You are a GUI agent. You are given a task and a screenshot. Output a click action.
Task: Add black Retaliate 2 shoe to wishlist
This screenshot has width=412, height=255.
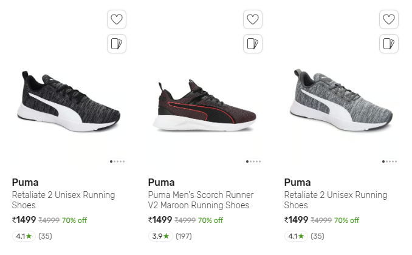[x=117, y=19]
